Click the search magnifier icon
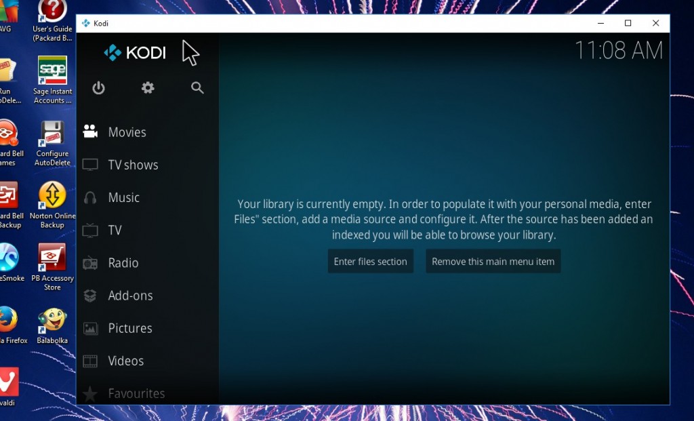This screenshot has width=694, height=421. click(197, 88)
